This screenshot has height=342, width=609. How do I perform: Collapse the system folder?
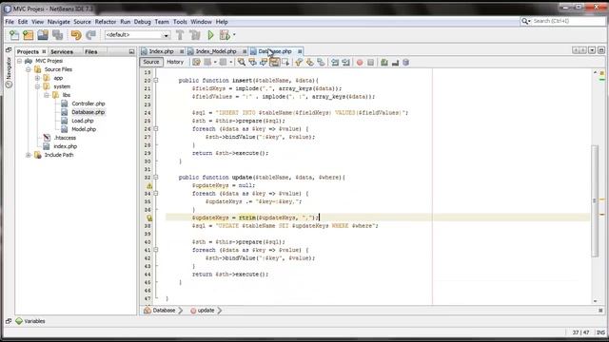pyautogui.click(x=38, y=86)
